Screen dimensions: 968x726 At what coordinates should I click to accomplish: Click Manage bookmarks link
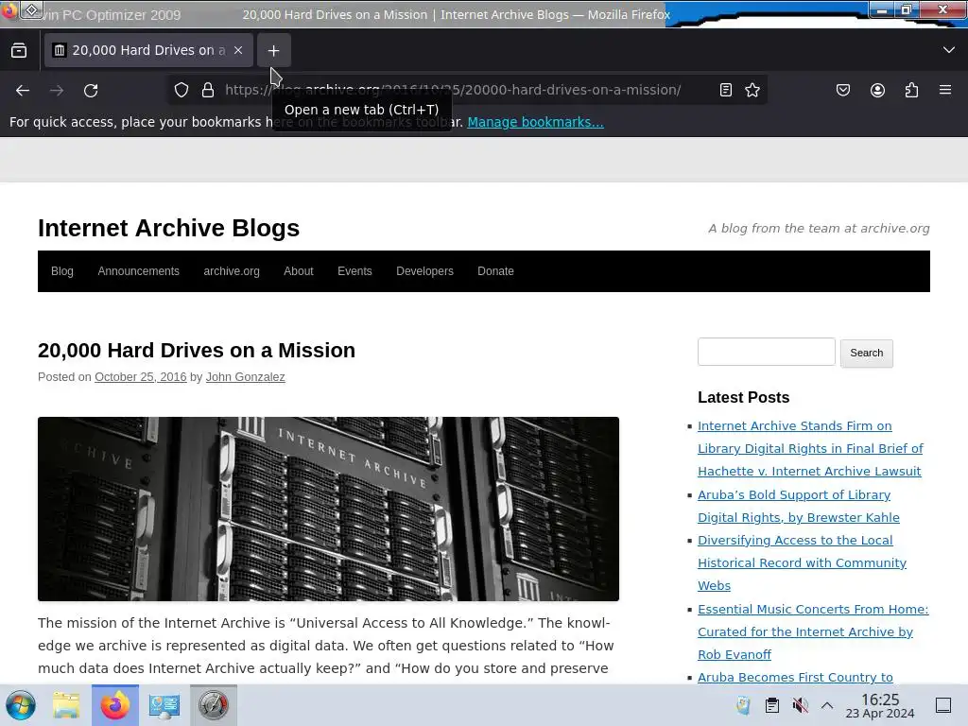tap(535, 122)
